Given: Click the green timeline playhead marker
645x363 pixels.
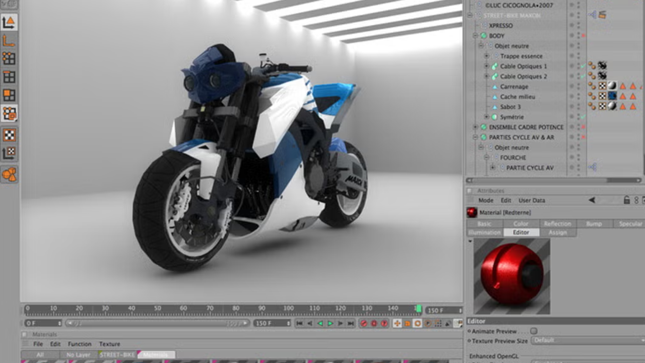Looking at the screenshot, I should 418,309.
